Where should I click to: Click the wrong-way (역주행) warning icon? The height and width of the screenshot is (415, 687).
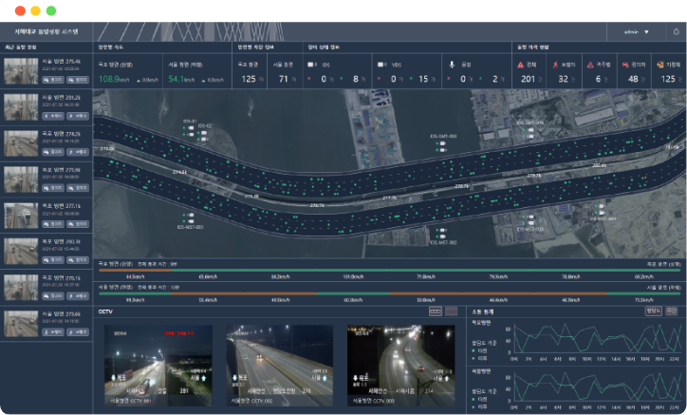click(589, 65)
